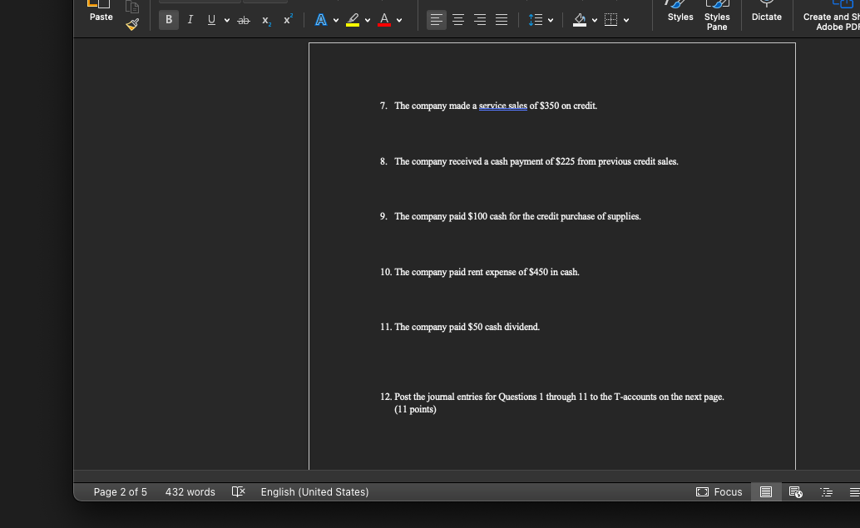
Task: Select the Superscript formatting icon
Action: [x=286, y=19]
